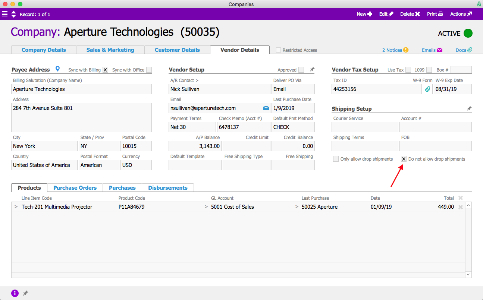Screen dimensions: 483x300
Task: Open the Docs paperclip link
Action: point(464,50)
